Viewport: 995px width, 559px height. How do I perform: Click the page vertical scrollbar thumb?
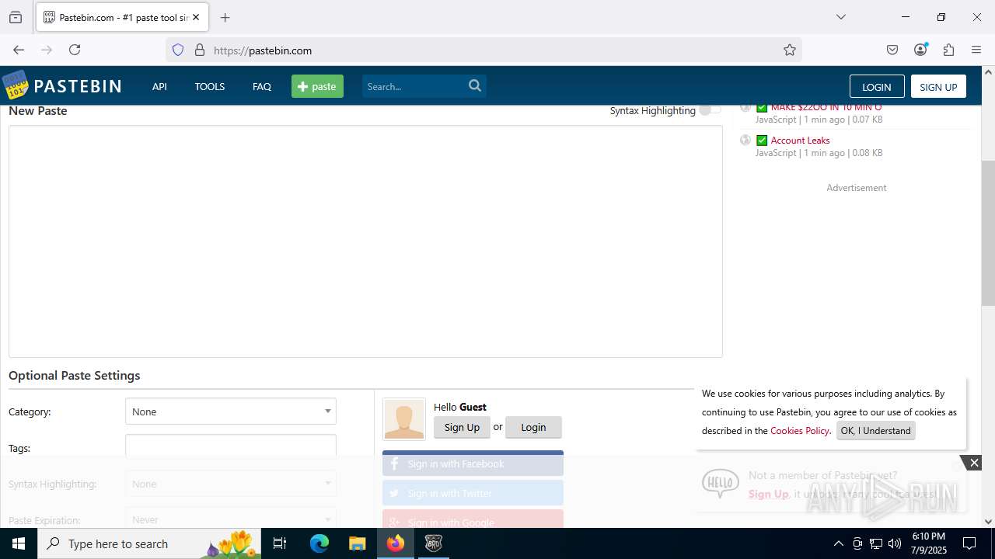pos(988,233)
